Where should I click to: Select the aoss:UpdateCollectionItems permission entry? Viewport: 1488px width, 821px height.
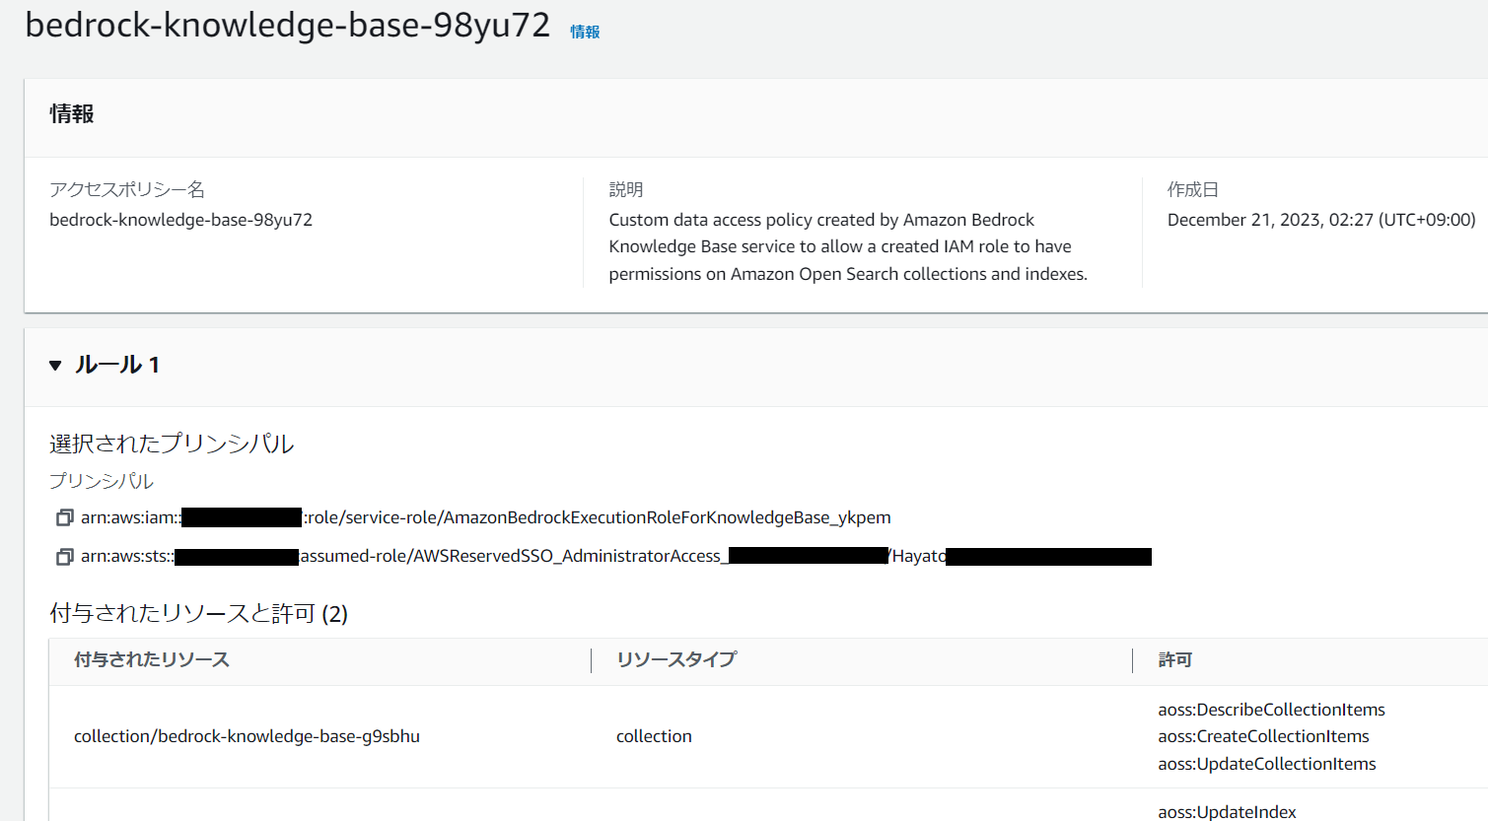pos(1266,763)
